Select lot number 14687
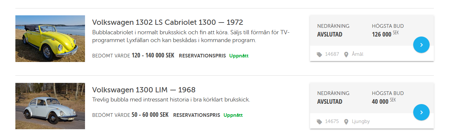460x139 pixels. (332, 54)
